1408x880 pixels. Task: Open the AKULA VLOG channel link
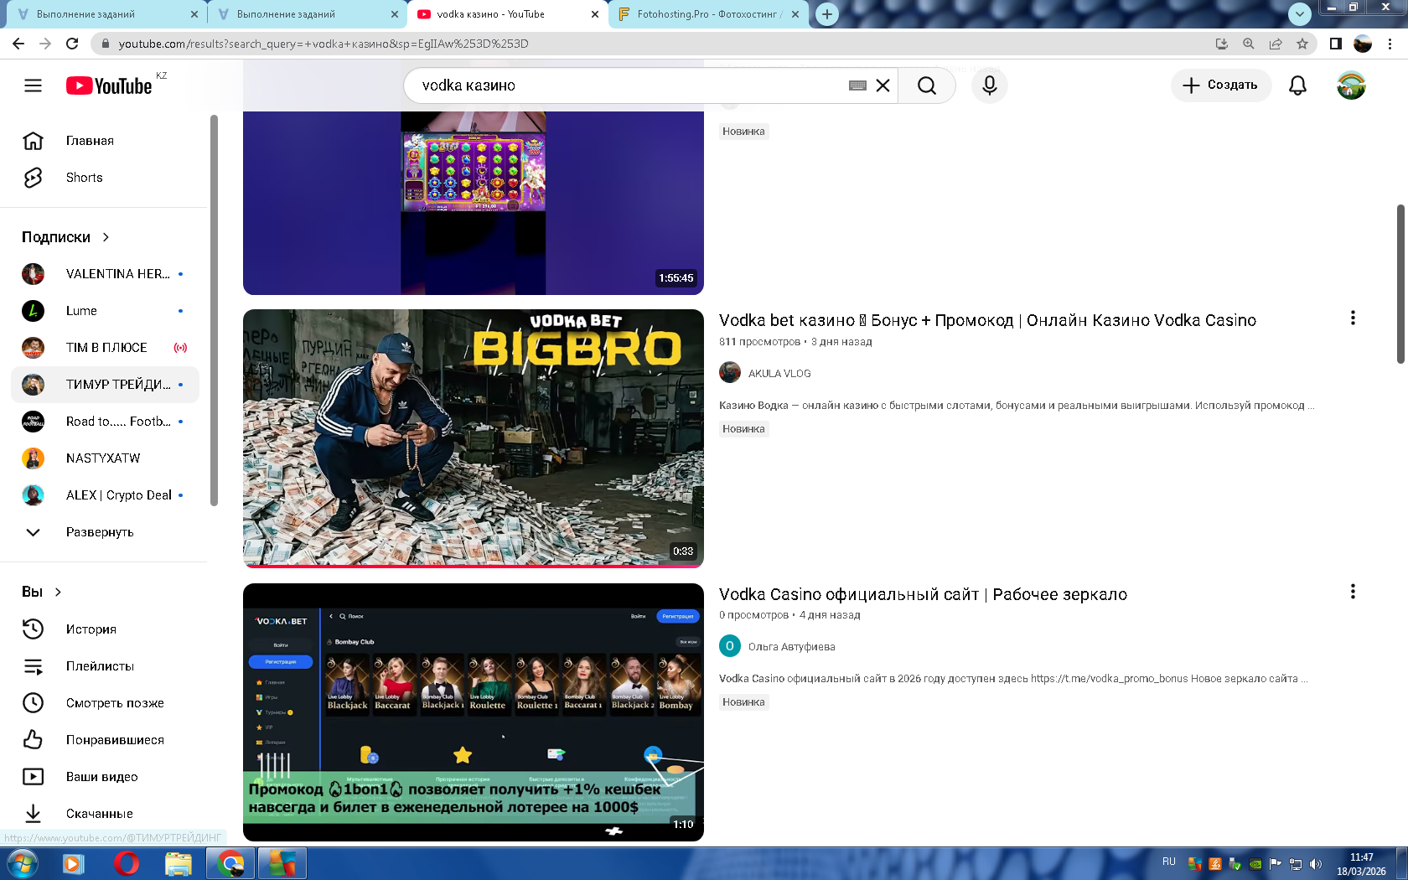[779, 374]
